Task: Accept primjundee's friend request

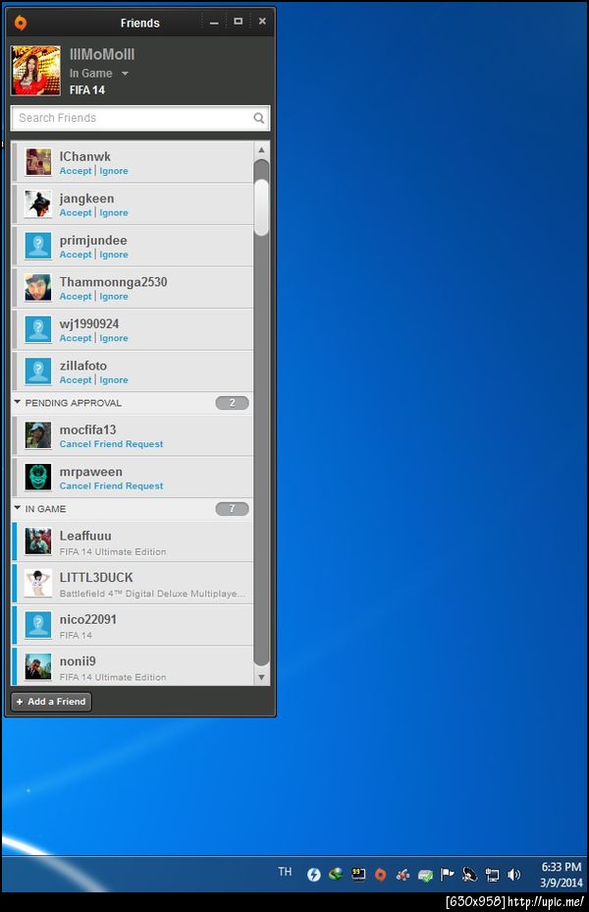Action: (76, 255)
